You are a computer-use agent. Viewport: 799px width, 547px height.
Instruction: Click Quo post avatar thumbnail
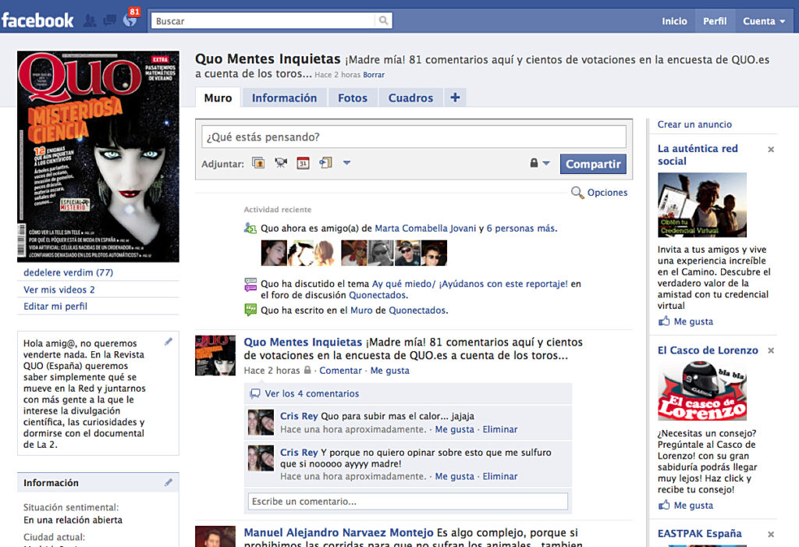(215, 355)
